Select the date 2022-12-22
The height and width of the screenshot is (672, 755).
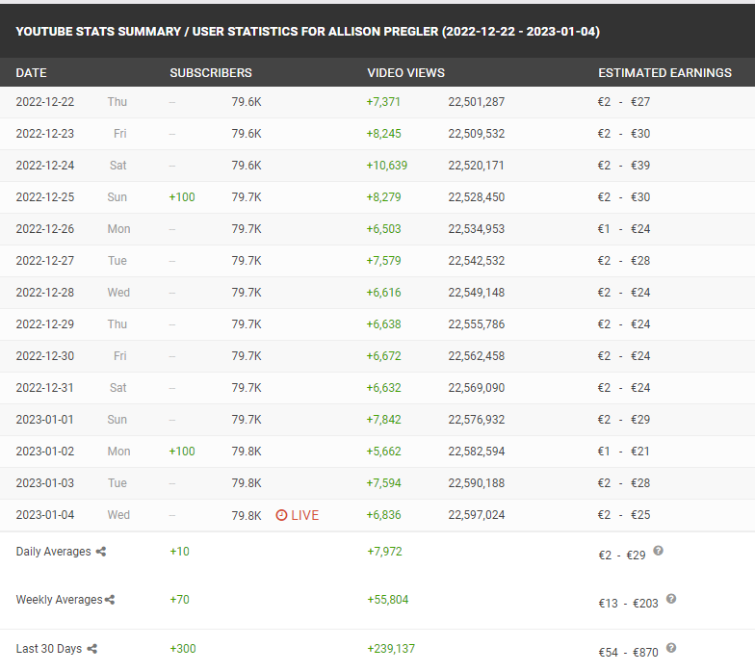(x=45, y=102)
